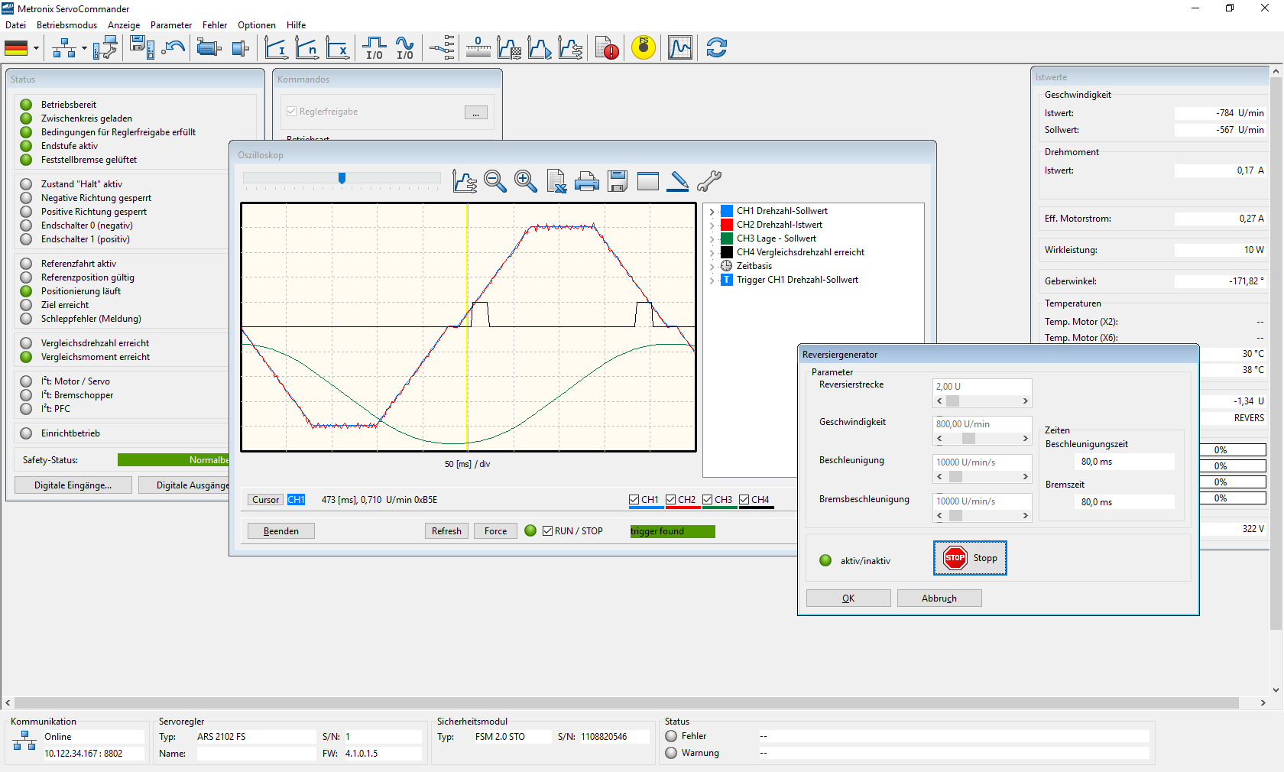
Task: Click OK in Reversiergenerator dialog
Action: click(x=848, y=598)
